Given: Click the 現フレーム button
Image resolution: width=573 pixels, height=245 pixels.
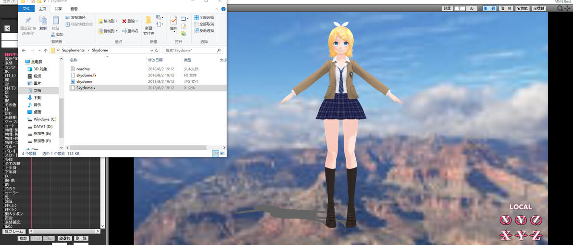Looking at the screenshot, I should pos(14,232).
